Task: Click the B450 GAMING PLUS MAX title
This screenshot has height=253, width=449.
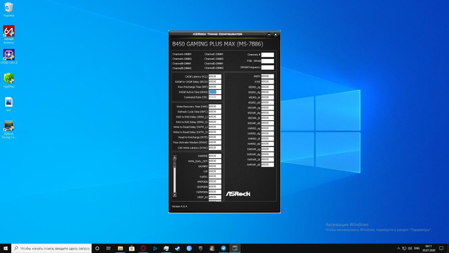Action: coord(217,44)
